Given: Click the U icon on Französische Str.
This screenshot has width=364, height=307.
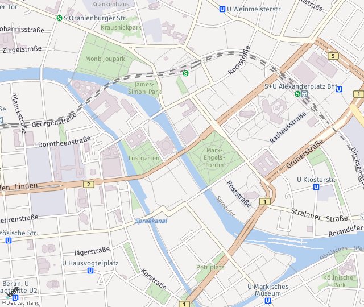Looking at the screenshot, I should click(x=9, y=240).
